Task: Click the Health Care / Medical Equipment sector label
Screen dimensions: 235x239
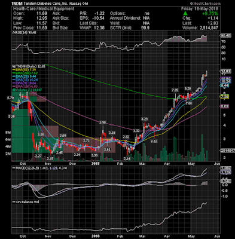Action: click(44, 9)
